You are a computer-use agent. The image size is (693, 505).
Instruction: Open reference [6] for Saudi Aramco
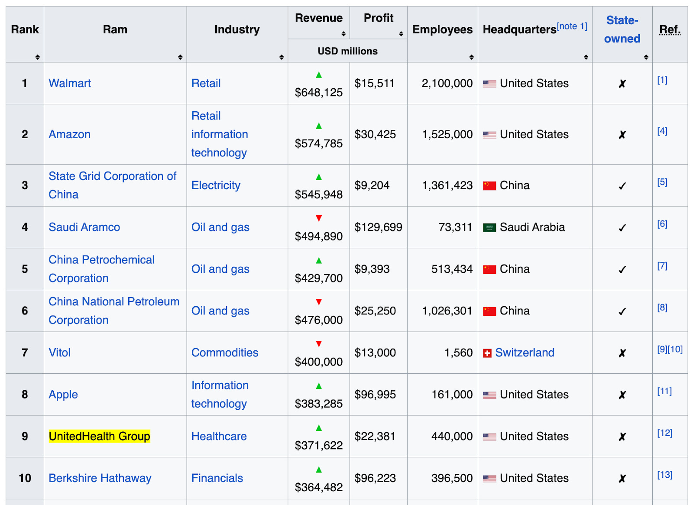pyautogui.click(x=662, y=224)
